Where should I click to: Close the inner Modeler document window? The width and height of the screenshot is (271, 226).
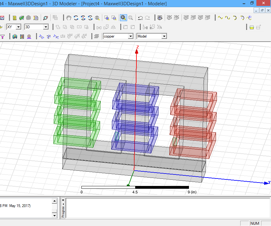coord(268,11)
